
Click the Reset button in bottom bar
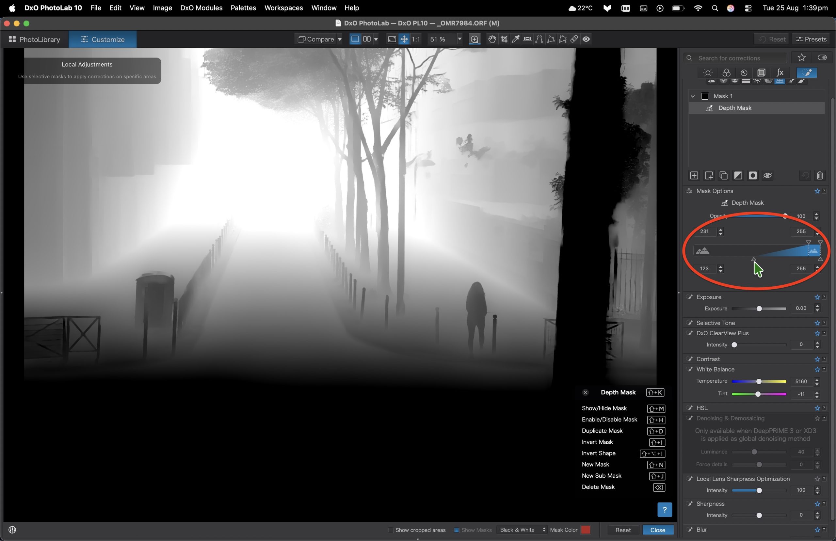623,530
